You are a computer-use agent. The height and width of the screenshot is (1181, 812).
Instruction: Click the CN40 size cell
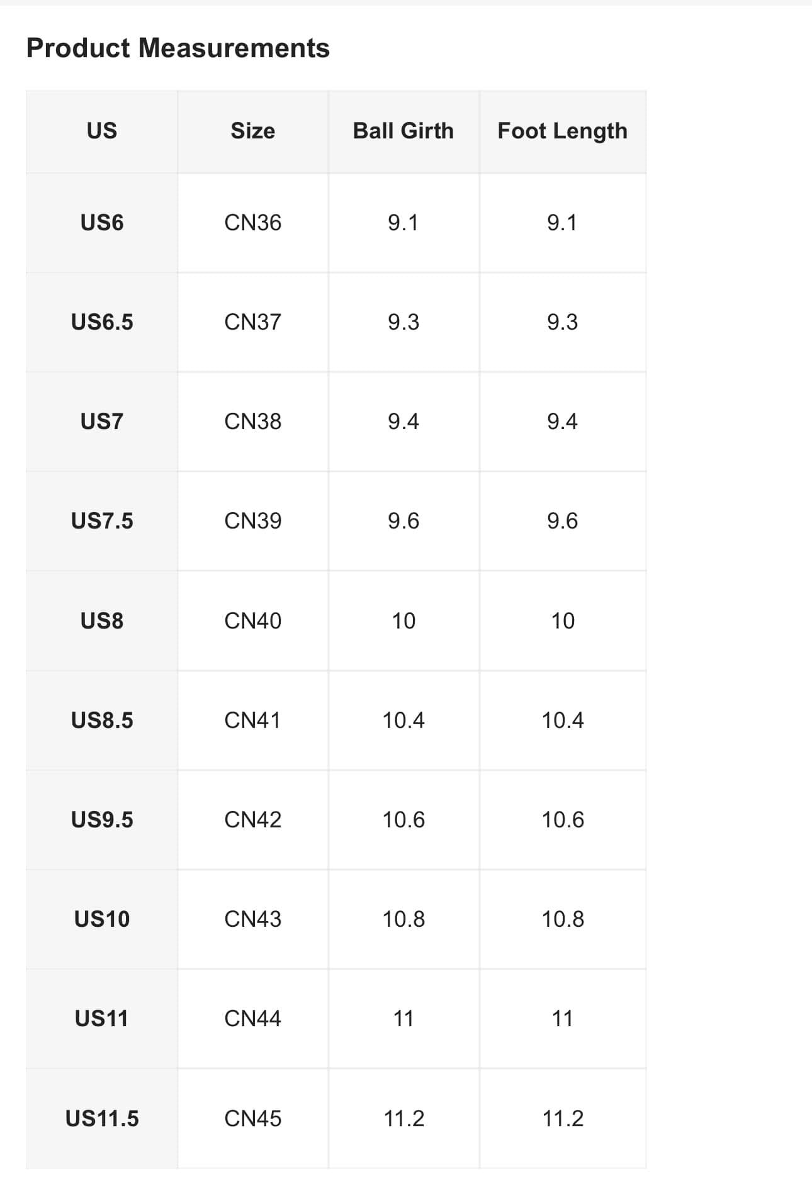(x=252, y=621)
